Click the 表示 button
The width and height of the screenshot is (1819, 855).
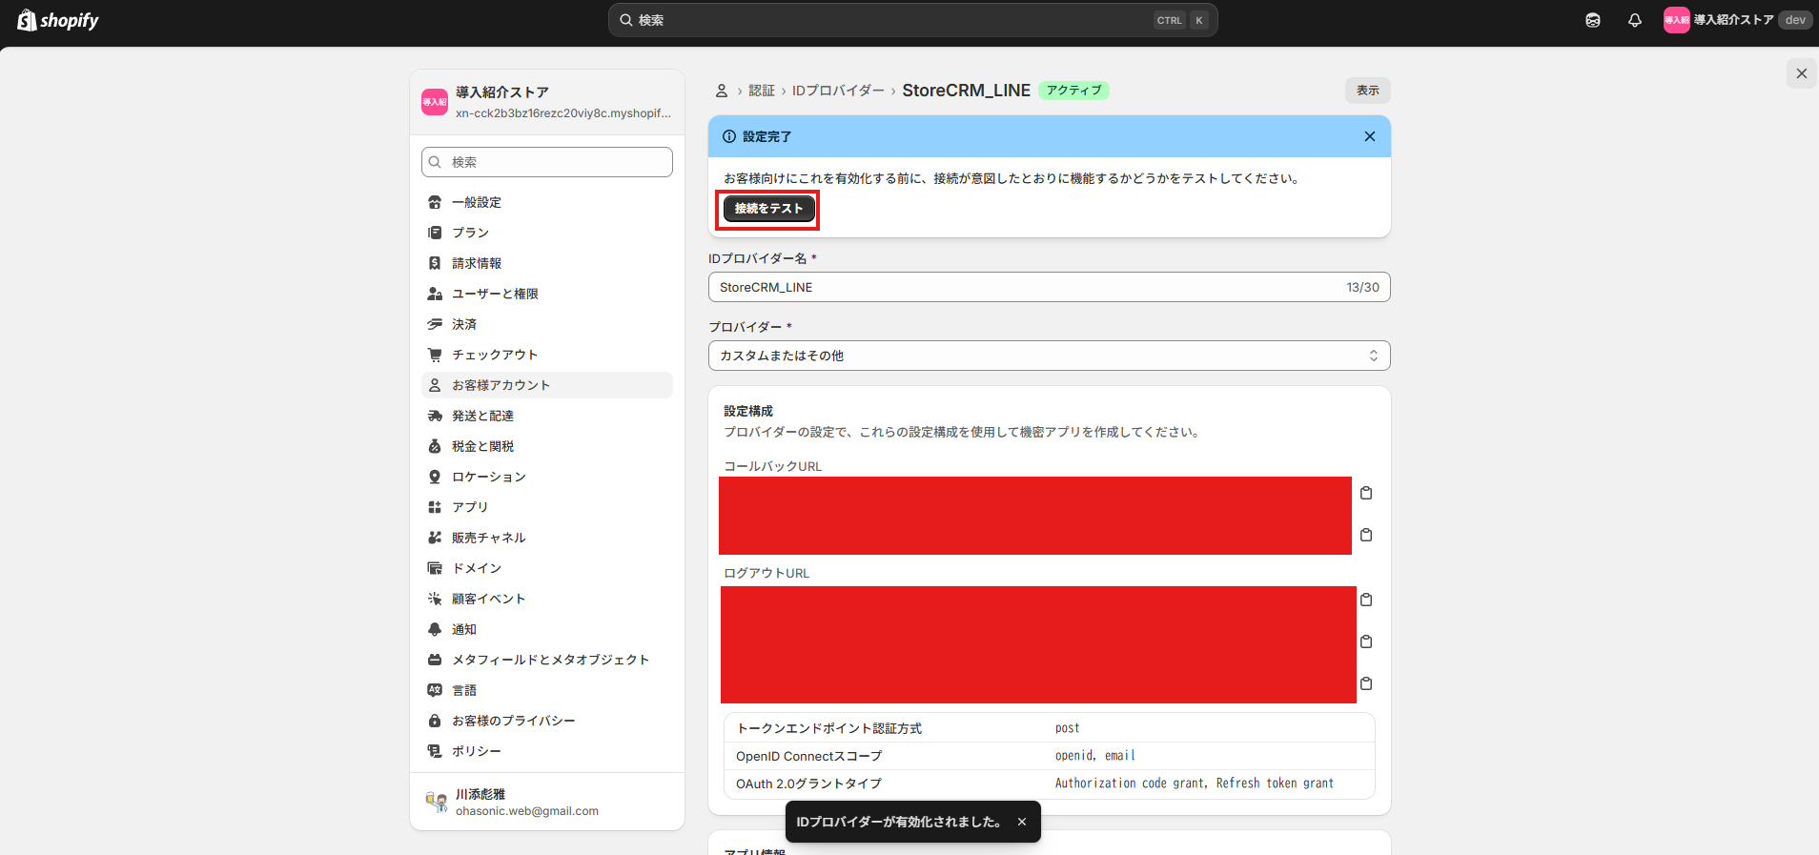[1367, 91]
